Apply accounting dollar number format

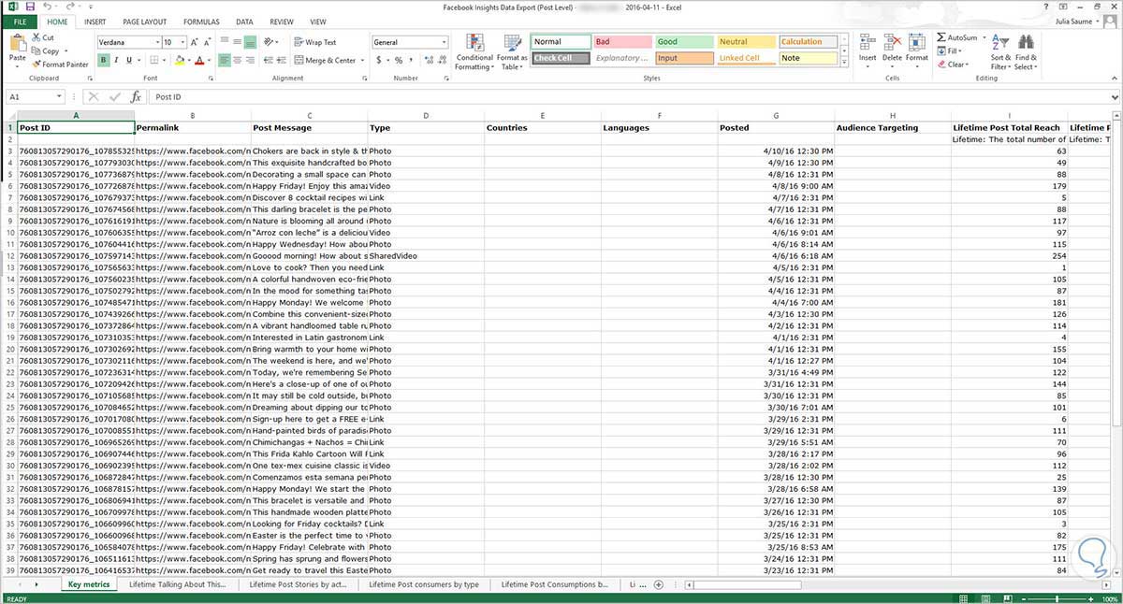tap(378, 60)
